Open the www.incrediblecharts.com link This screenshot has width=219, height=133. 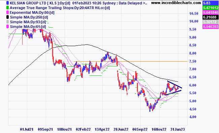click(176, 3)
